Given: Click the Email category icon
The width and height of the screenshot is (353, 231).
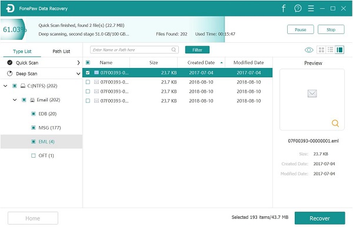Looking at the screenshot, I should click(32, 100).
